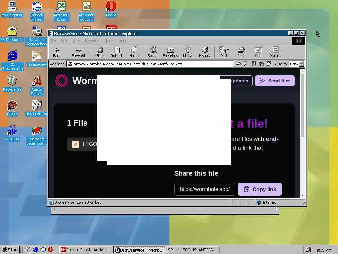The height and width of the screenshot is (254, 338).
Task: Select the Age of Empires desktop icon
Action: coord(37,86)
